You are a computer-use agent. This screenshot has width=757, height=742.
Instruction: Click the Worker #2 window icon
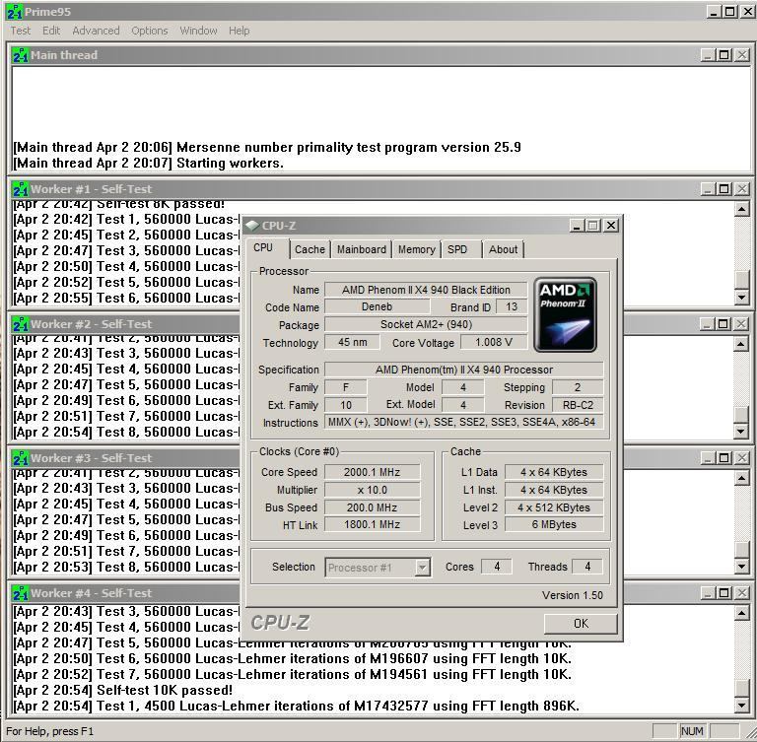coord(21,324)
